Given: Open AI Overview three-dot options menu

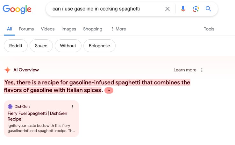Looking at the screenshot, I should (x=202, y=70).
